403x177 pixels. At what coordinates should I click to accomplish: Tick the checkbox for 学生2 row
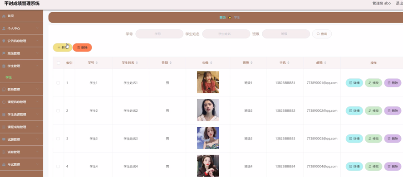tap(58, 111)
